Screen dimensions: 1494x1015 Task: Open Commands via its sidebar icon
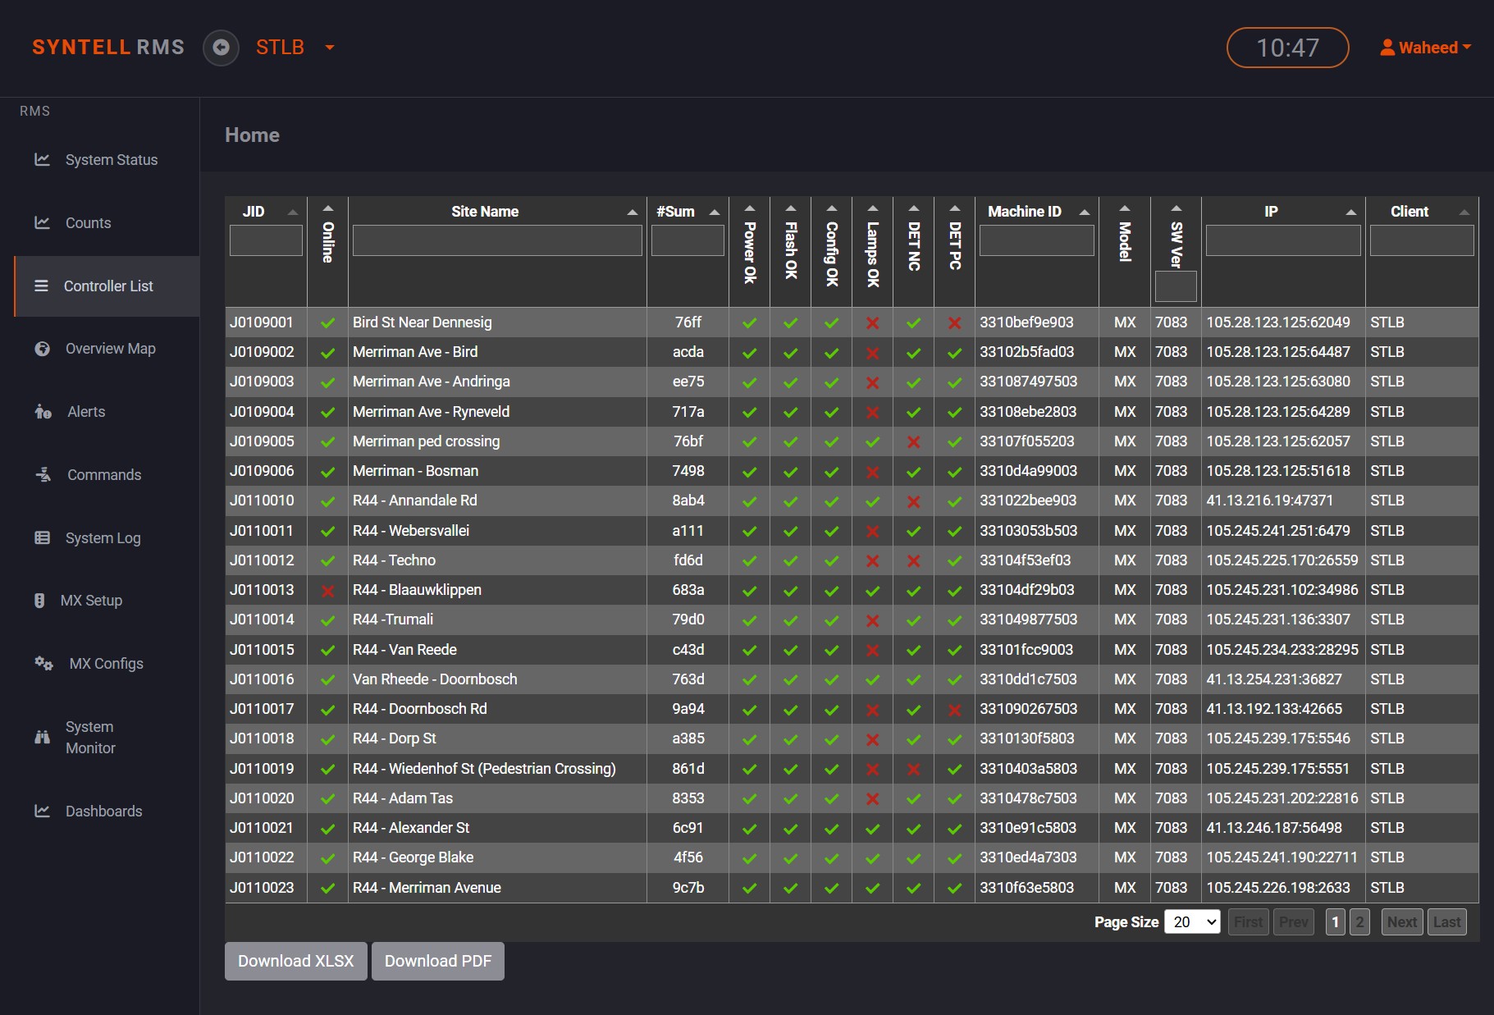tap(43, 474)
